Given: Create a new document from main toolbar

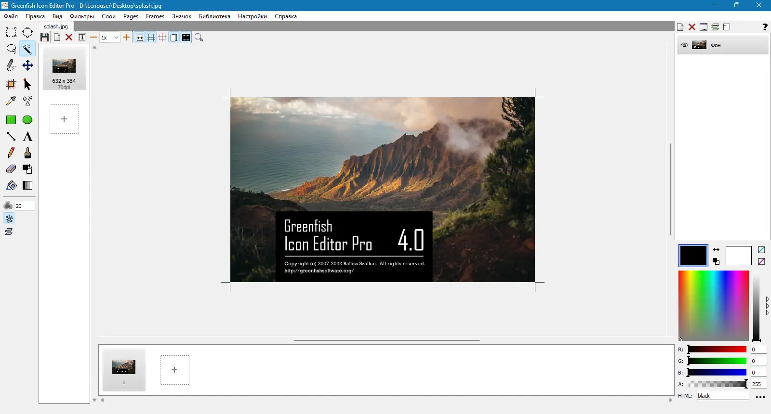Looking at the screenshot, I should click(57, 38).
